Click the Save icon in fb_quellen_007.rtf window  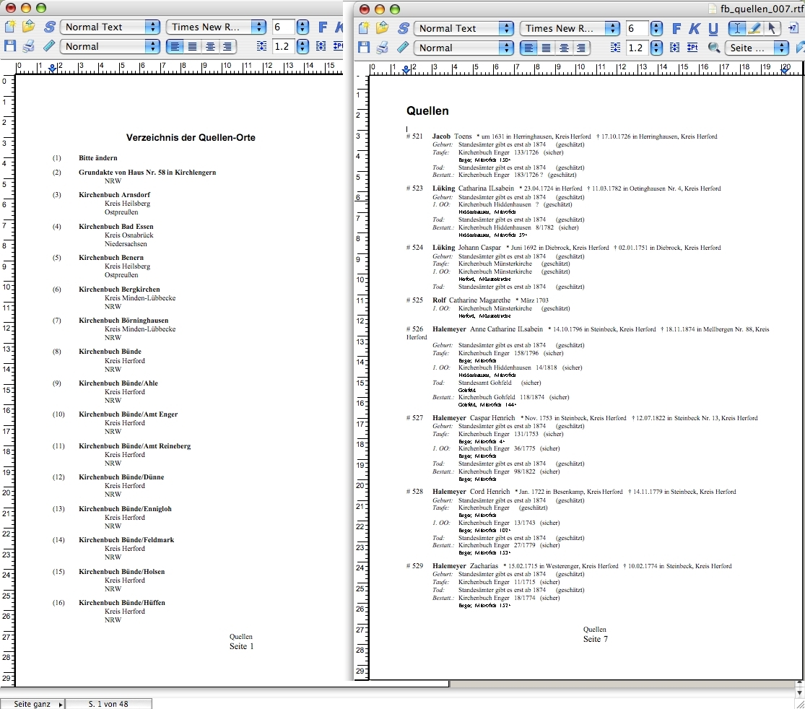(364, 48)
